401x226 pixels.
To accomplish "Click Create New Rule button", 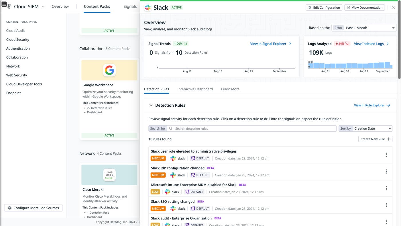I will click(x=375, y=139).
